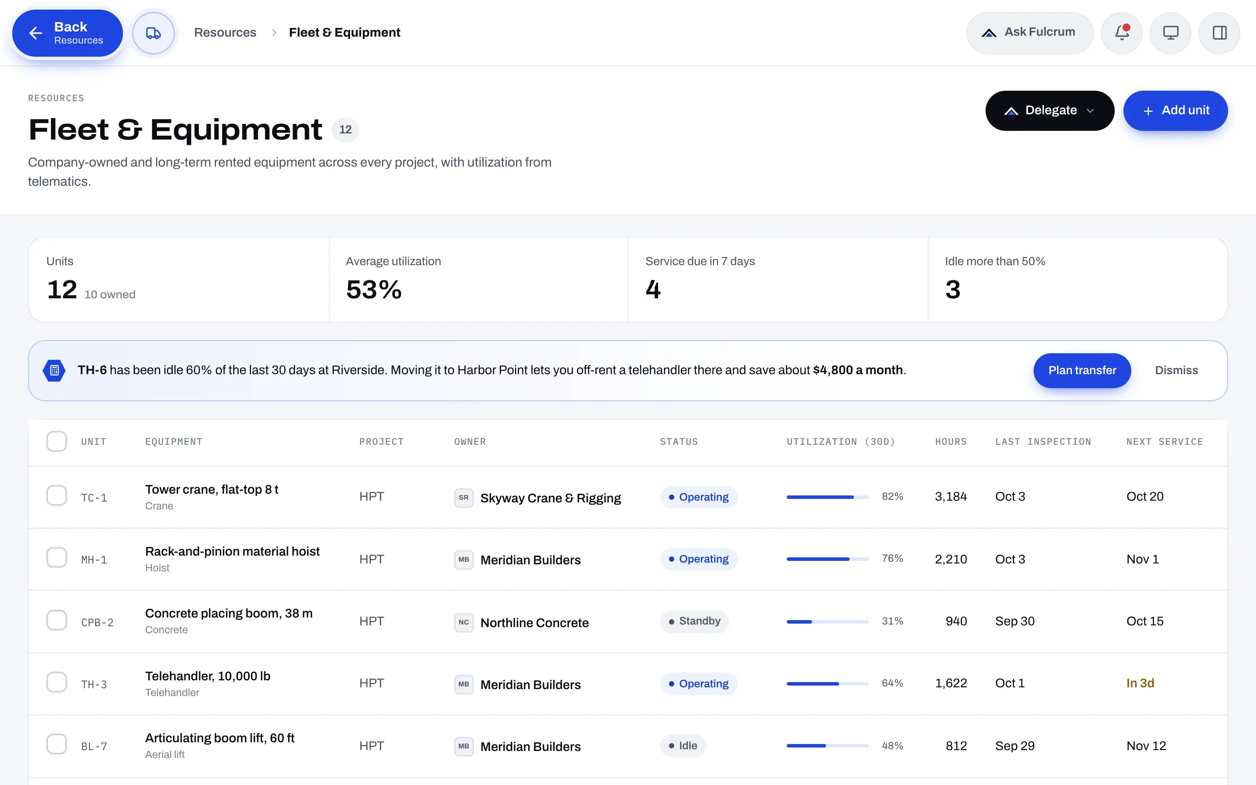1256x785 pixels.
Task: Check the TC-1 row checkbox
Action: (57, 495)
